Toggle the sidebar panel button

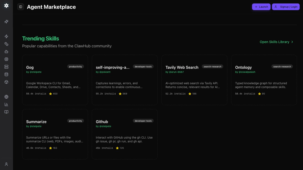coord(21,7)
